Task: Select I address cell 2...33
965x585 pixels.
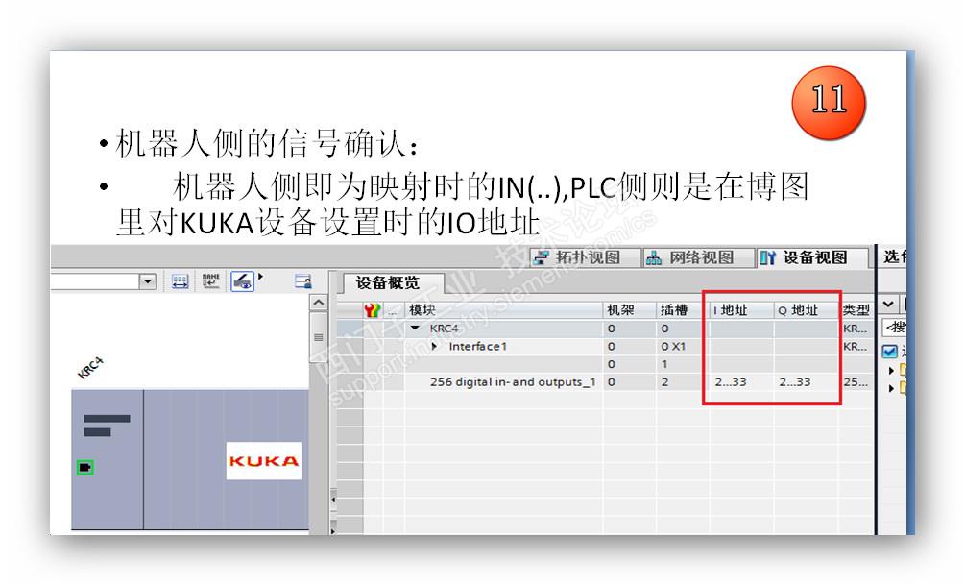Action: [x=731, y=381]
